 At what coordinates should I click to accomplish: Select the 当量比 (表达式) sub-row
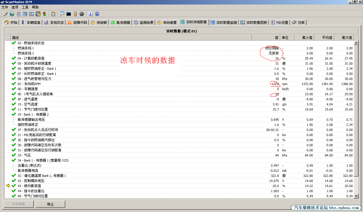(179, 165)
